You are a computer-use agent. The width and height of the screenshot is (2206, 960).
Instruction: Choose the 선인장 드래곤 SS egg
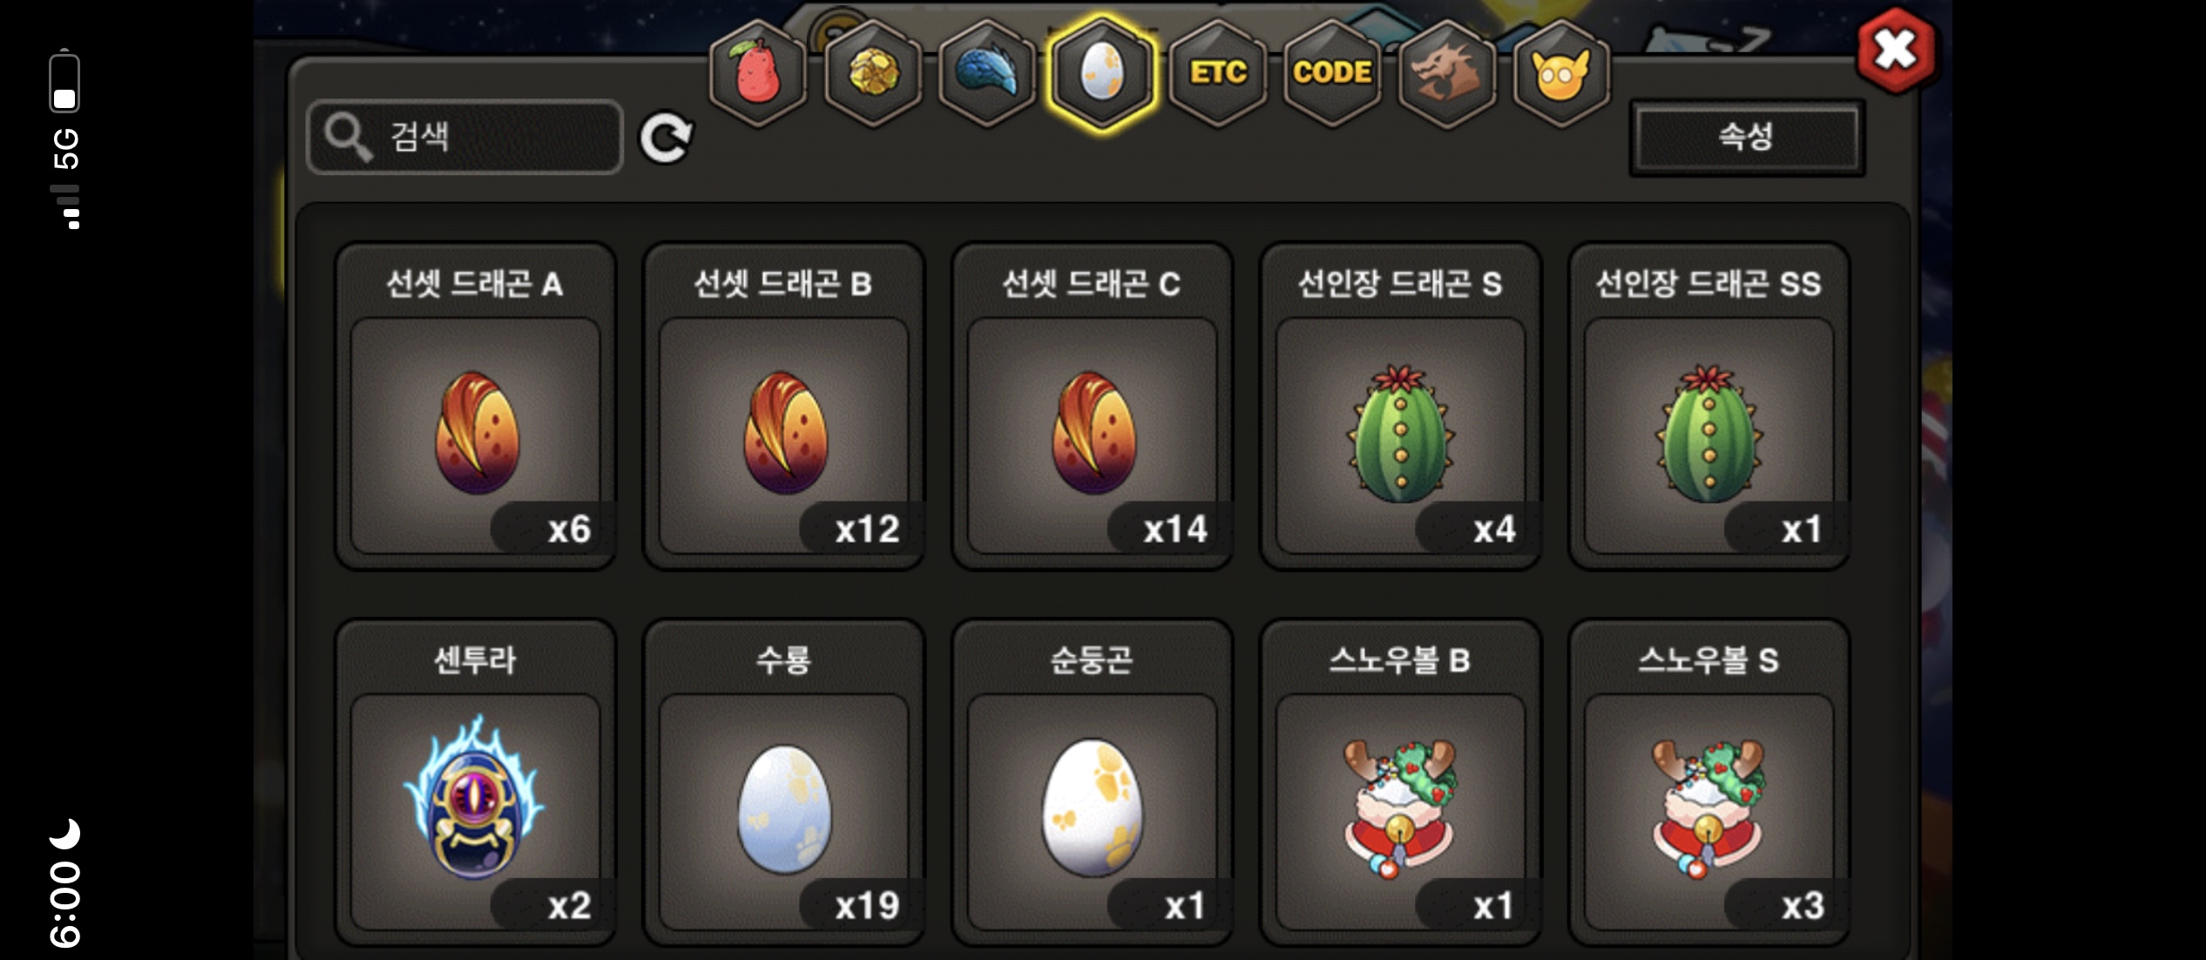(1709, 406)
